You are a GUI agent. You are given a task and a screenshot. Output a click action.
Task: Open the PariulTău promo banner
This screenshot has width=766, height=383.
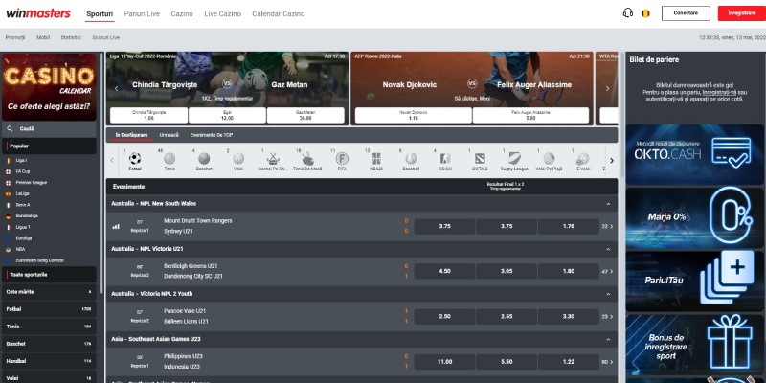(696, 282)
